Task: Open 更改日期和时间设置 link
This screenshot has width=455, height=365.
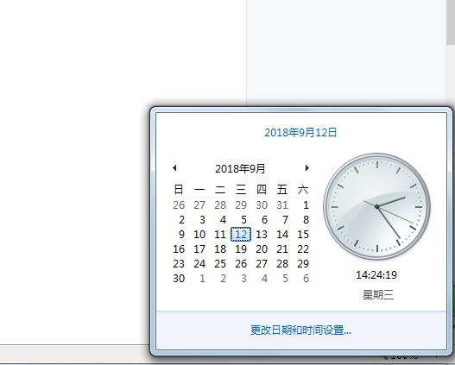Action: 301,330
